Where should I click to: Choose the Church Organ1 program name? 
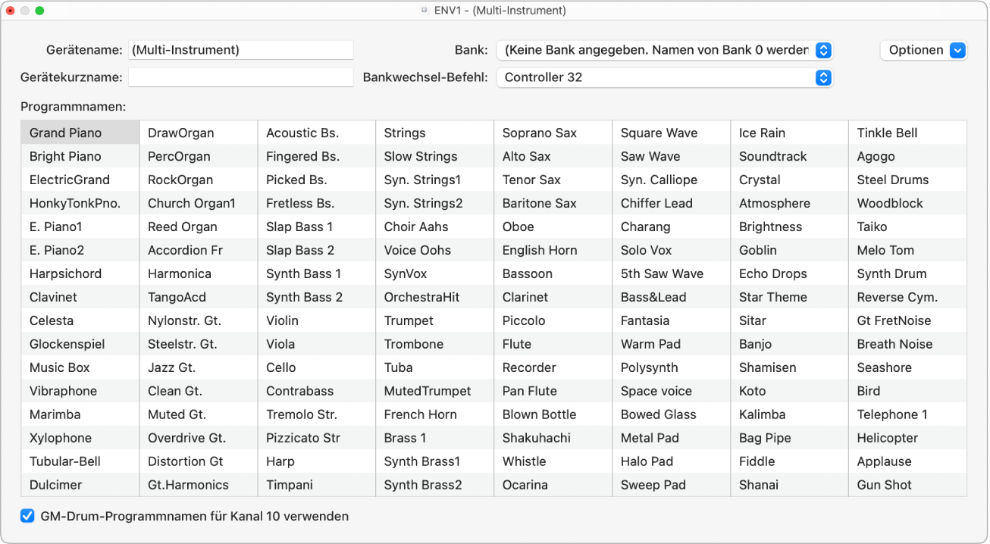[x=192, y=203]
